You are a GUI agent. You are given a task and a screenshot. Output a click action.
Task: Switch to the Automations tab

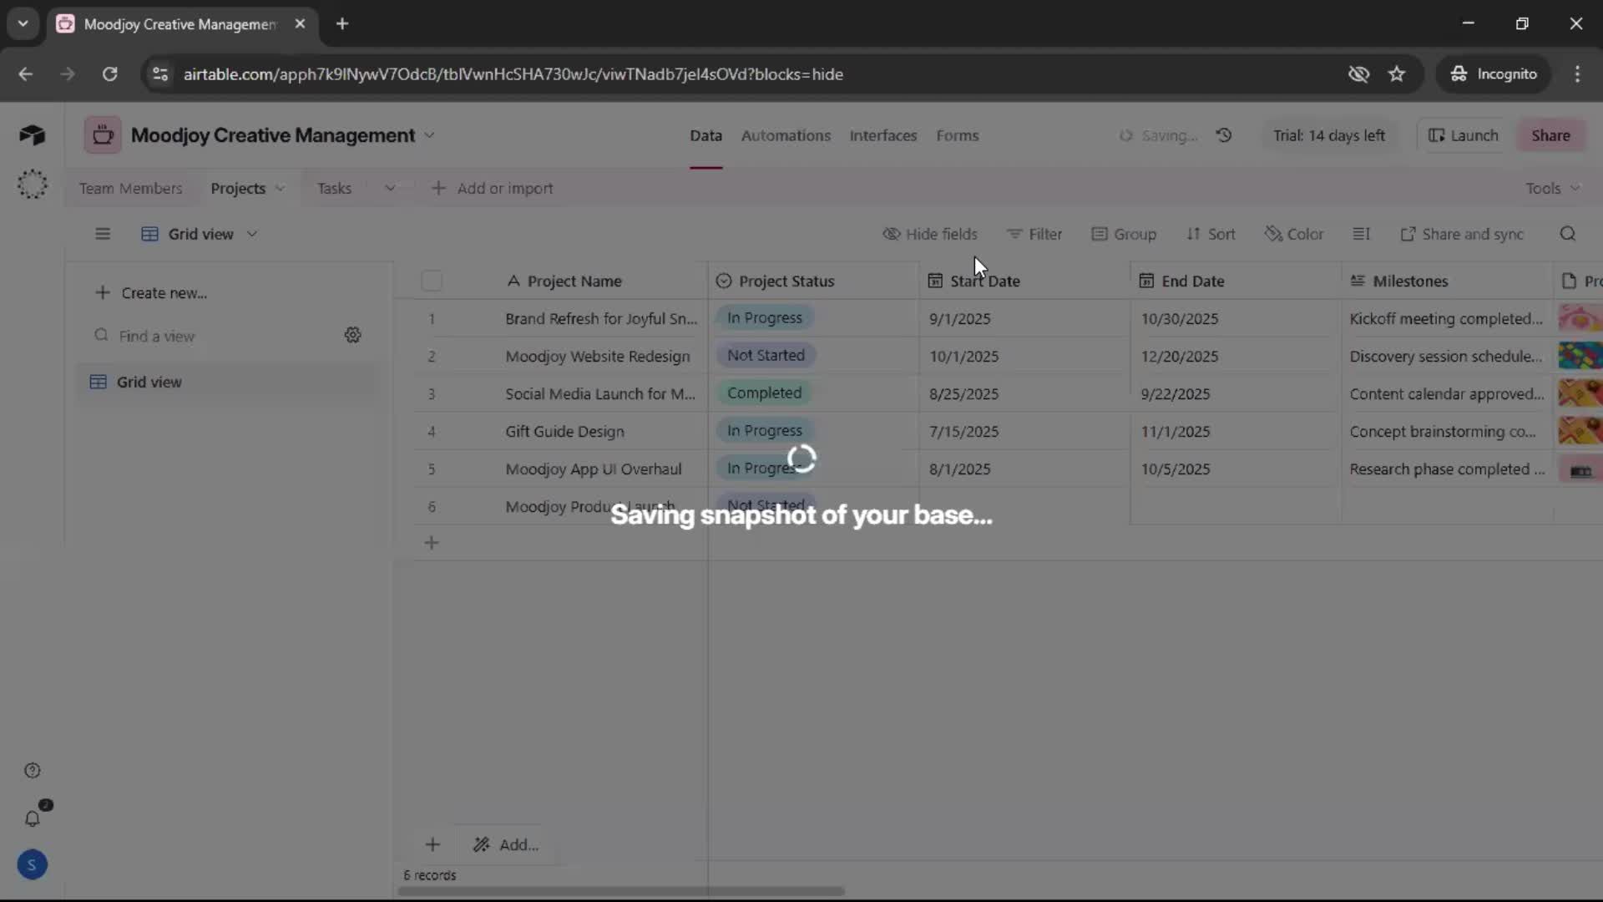pyautogui.click(x=786, y=135)
